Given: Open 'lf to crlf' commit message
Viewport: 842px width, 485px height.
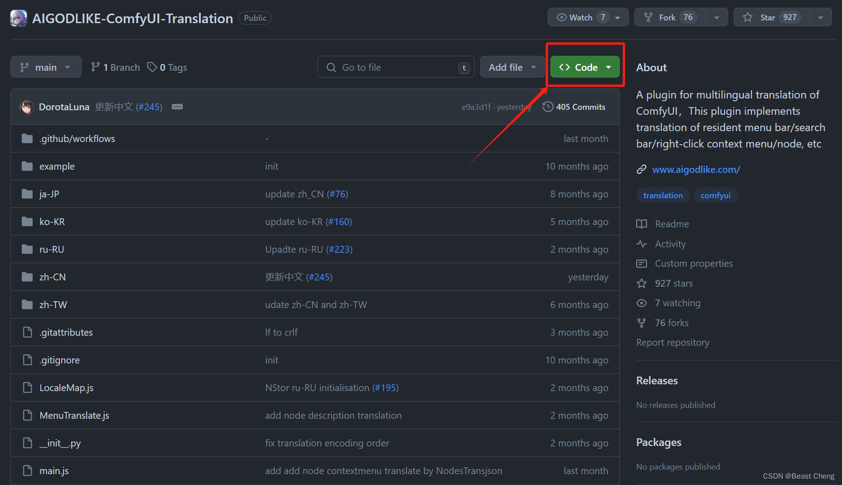Looking at the screenshot, I should click(281, 333).
